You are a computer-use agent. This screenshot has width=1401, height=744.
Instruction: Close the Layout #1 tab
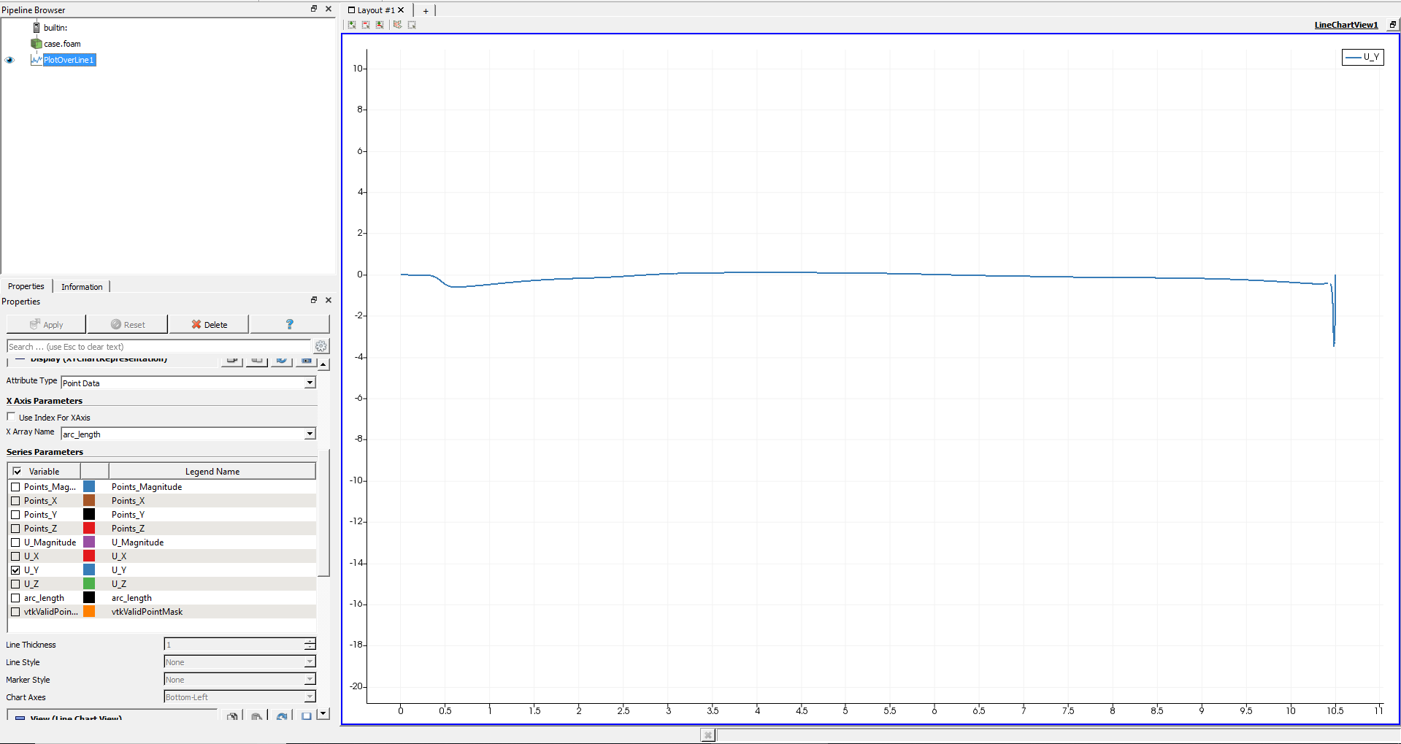tap(401, 10)
